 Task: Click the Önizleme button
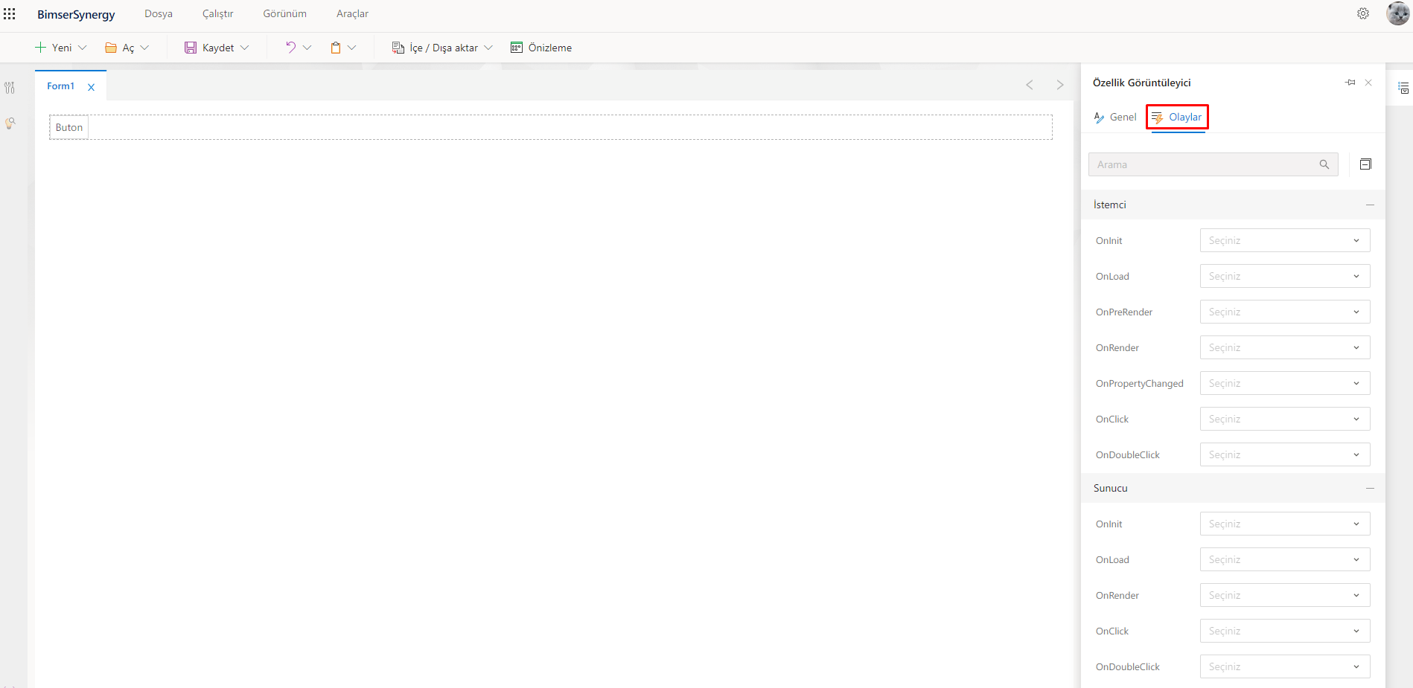tap(541, 48)
